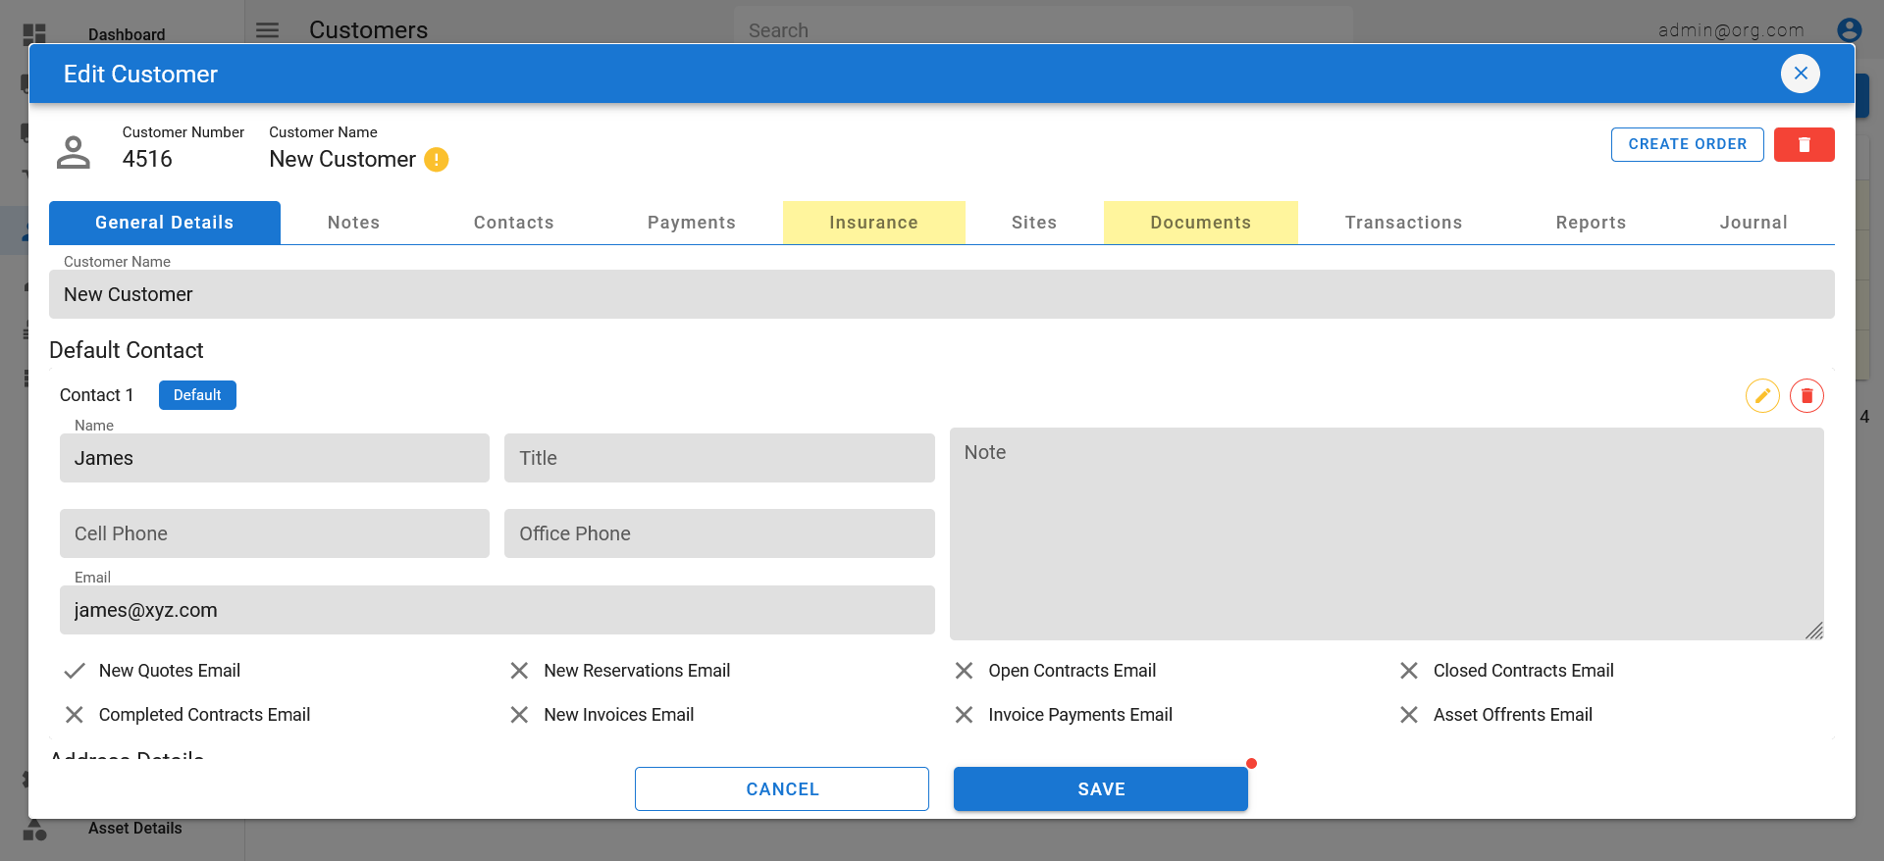Enable Invoice Payments Email notification
This screenshot has height=861, width=1884.
click(964, 715)
